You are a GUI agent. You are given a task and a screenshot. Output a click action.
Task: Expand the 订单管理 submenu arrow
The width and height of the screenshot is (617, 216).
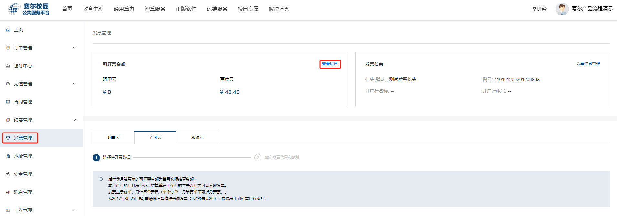point(74,48)
